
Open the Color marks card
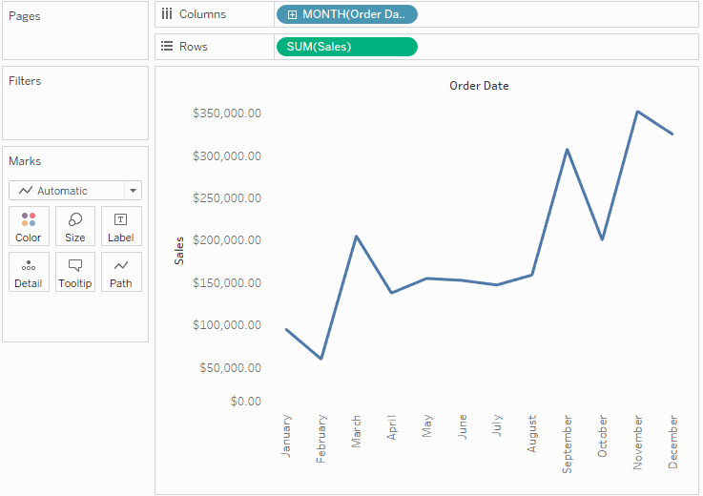[29, 226]
